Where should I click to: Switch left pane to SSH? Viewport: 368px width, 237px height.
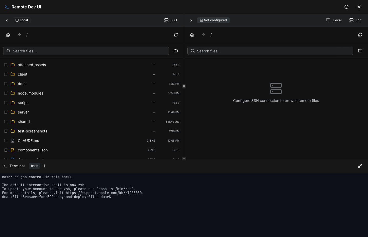(x=171, y=20)
